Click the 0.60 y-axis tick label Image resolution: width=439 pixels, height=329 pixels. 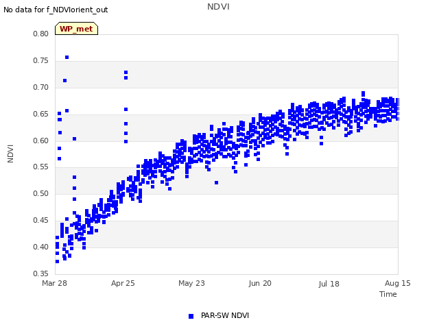(x=41, y=141)
